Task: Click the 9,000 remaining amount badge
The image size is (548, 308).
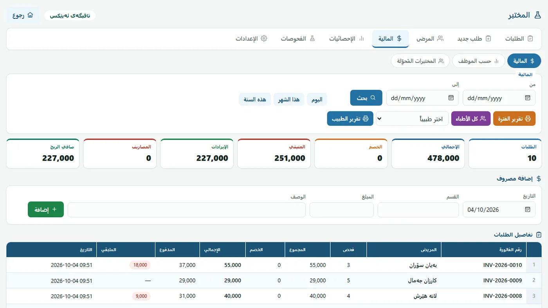Action: [x=141, y=296]
